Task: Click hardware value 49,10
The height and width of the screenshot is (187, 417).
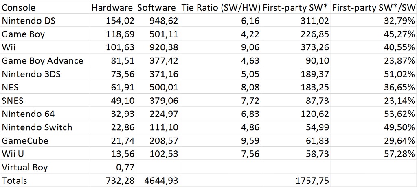Action: coord(112,100)
